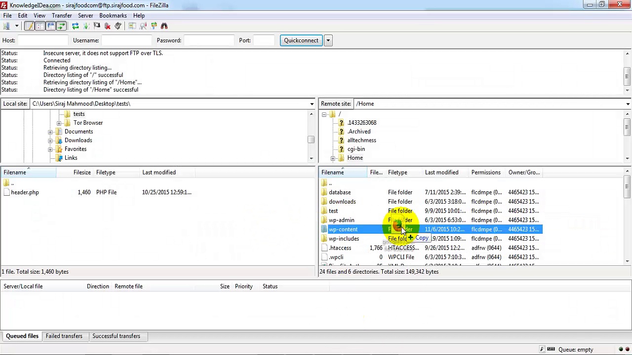Select the tests folder in local tree

click(x=79, y=114)
